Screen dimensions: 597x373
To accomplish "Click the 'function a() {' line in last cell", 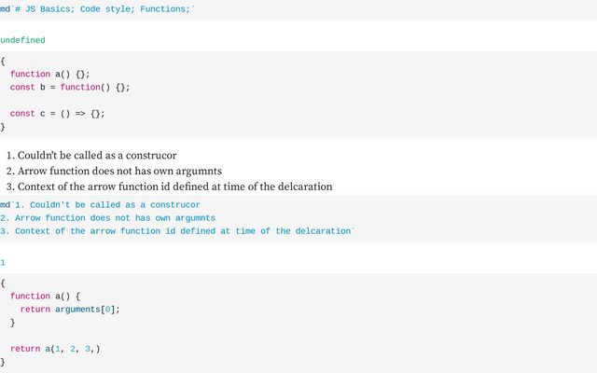I will 46,297.
